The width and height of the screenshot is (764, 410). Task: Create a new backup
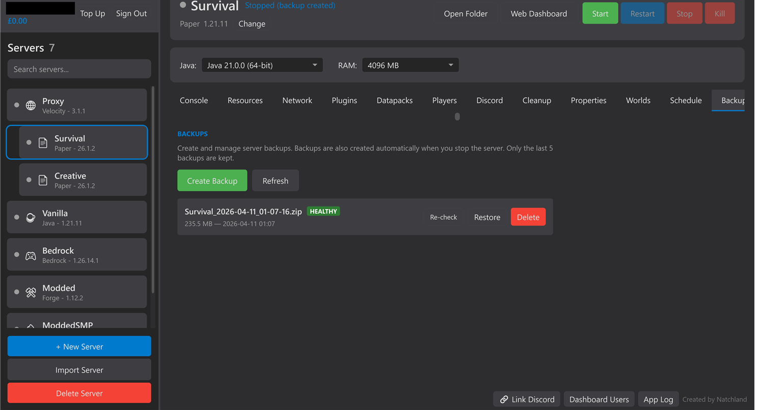pos(212,180)
